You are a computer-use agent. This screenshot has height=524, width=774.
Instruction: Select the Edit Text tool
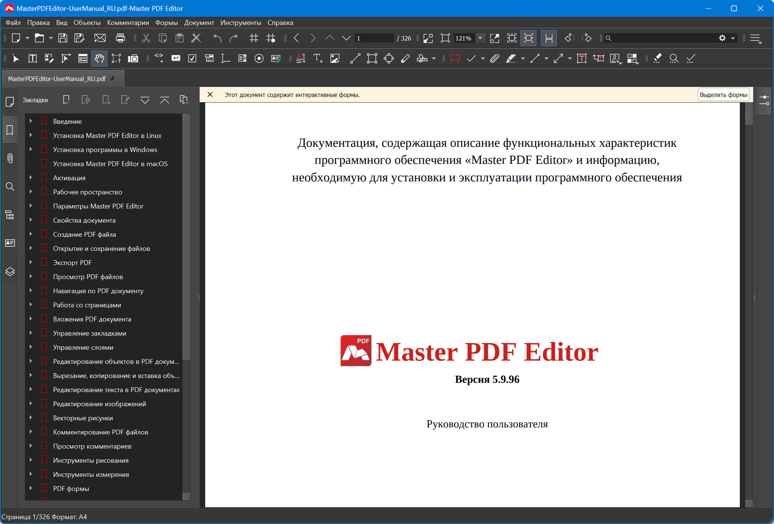click(33, 59)
